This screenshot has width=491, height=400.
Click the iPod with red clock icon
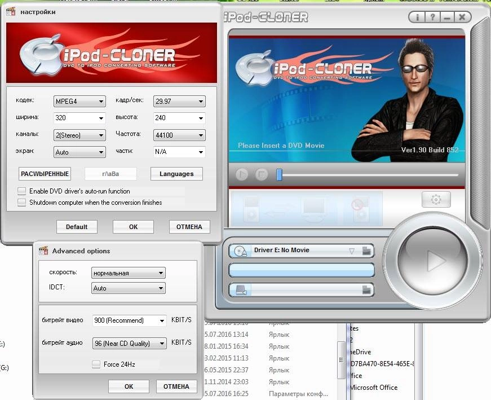(x=360, y=209)
